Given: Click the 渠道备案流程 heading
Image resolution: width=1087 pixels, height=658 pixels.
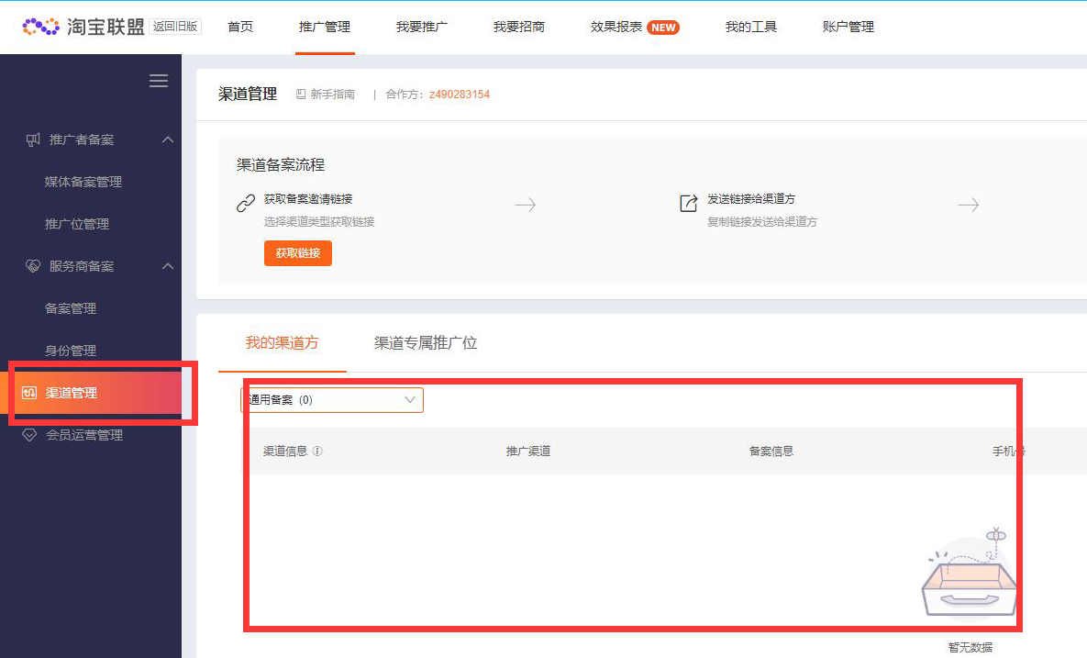Looking at the screenshot, I should 281,165.
